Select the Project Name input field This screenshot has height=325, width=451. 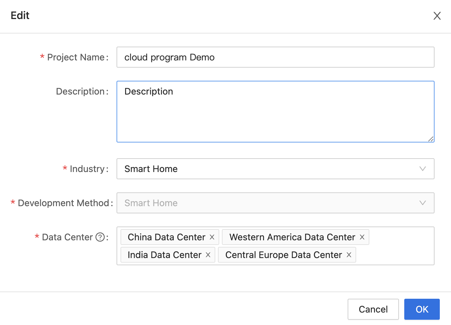pyautogui.click(x=275, y=57)
